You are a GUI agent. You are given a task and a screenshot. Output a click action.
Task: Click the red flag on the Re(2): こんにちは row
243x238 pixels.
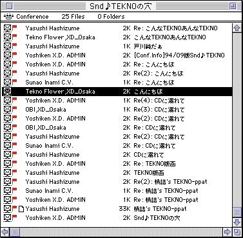pos(14,73)
